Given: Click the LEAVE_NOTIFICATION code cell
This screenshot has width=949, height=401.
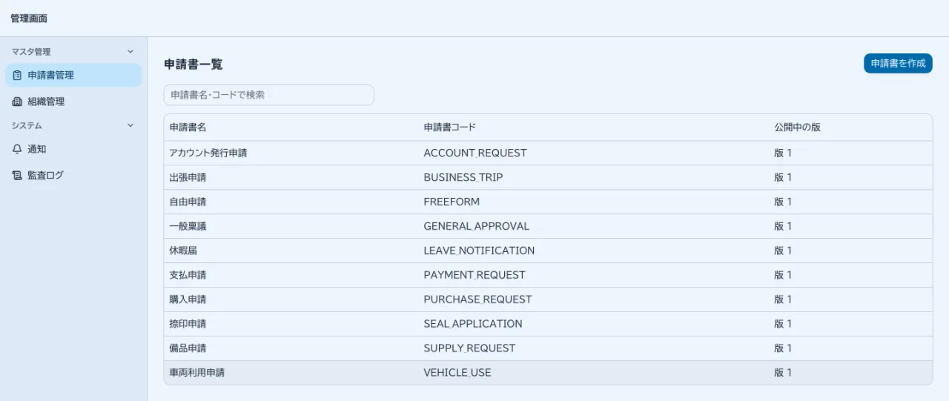Looking at the screenshot, I should [479, 251].
